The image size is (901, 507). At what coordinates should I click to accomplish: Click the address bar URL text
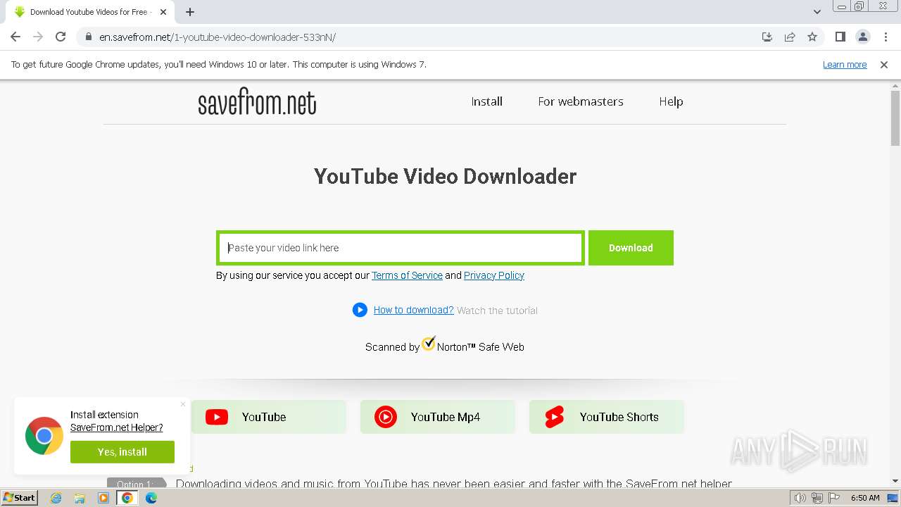[x=218, y=37]
